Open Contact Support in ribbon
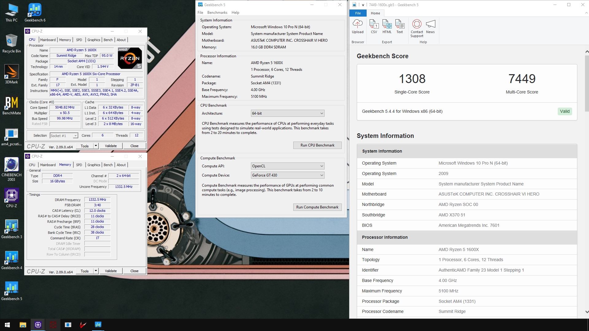Image resolution: width=589 pixels, height=331 pixels. [x=417, y=29]
